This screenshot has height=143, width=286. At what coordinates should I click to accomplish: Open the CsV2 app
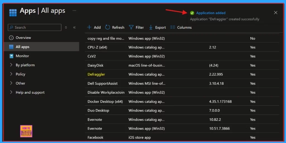[92, 56]
